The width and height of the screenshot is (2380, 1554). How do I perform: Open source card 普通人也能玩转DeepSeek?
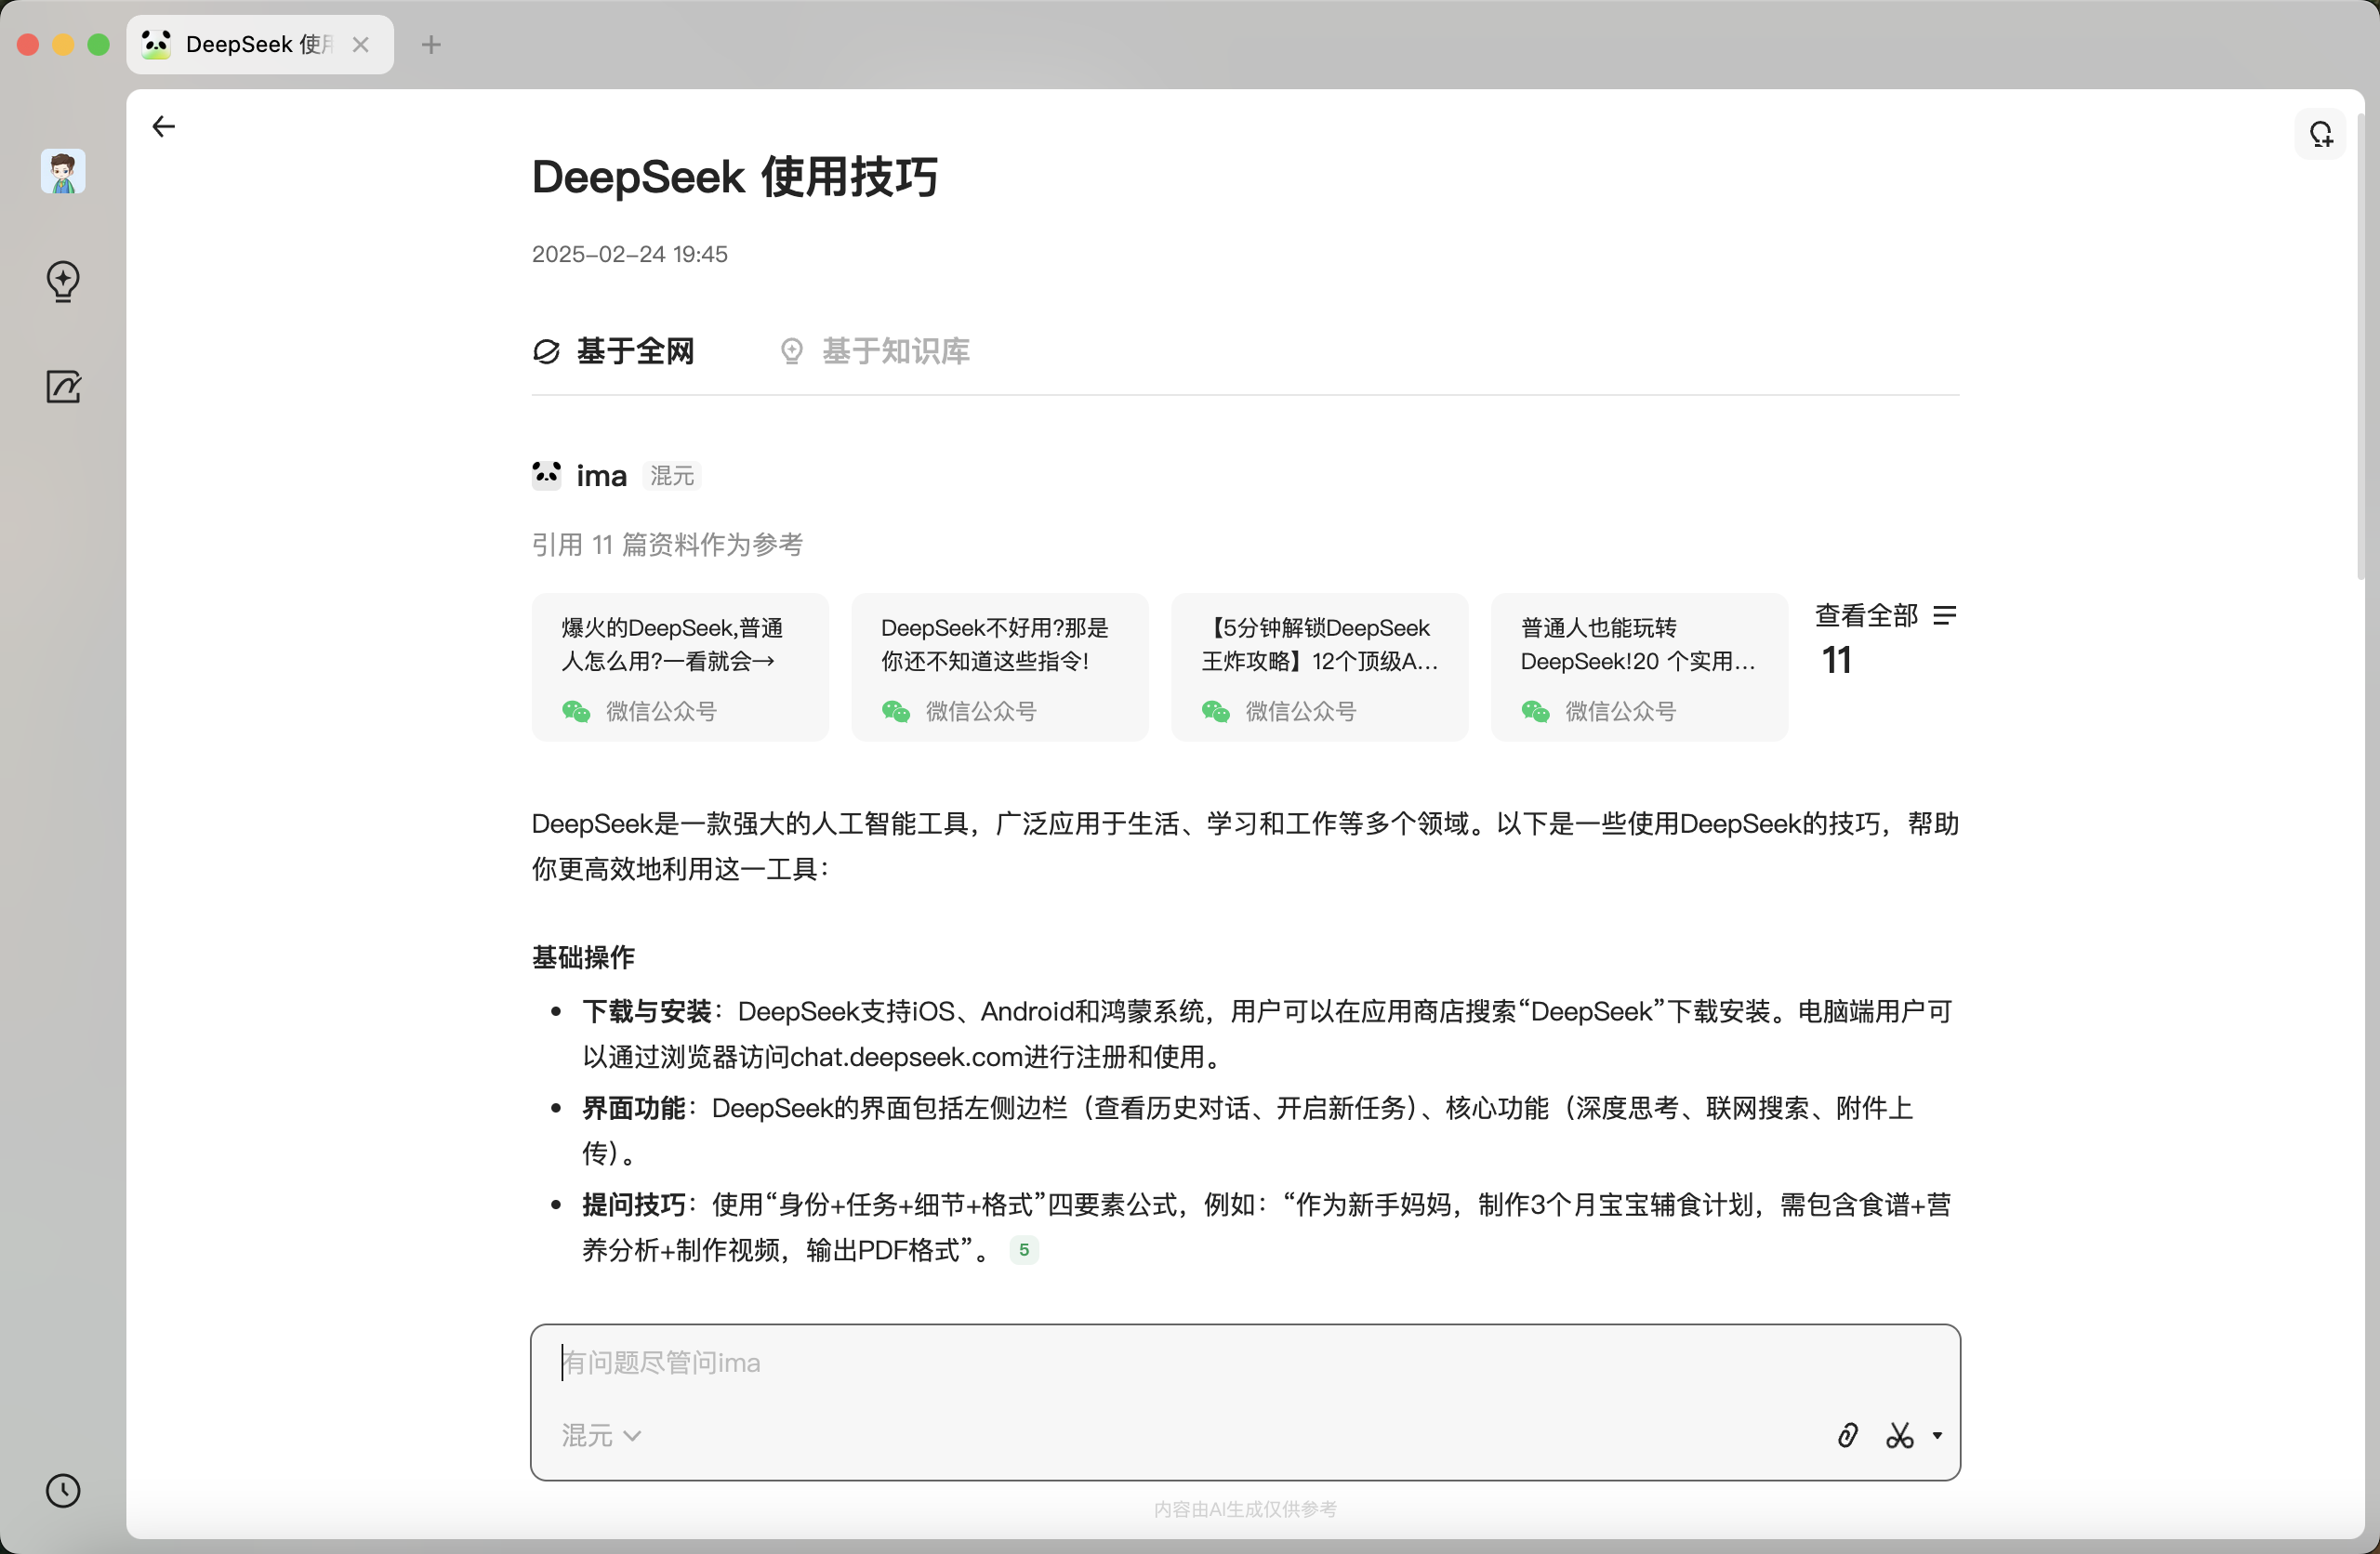pyautogui.click(x=1640, y=667)
